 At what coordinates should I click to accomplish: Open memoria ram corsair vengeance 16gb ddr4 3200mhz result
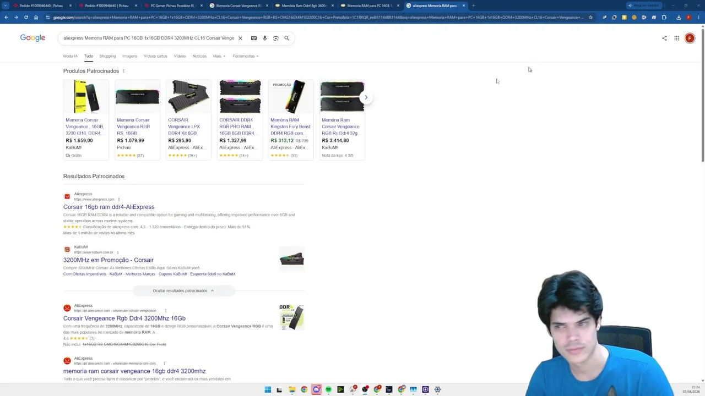[x=134, y=371]
